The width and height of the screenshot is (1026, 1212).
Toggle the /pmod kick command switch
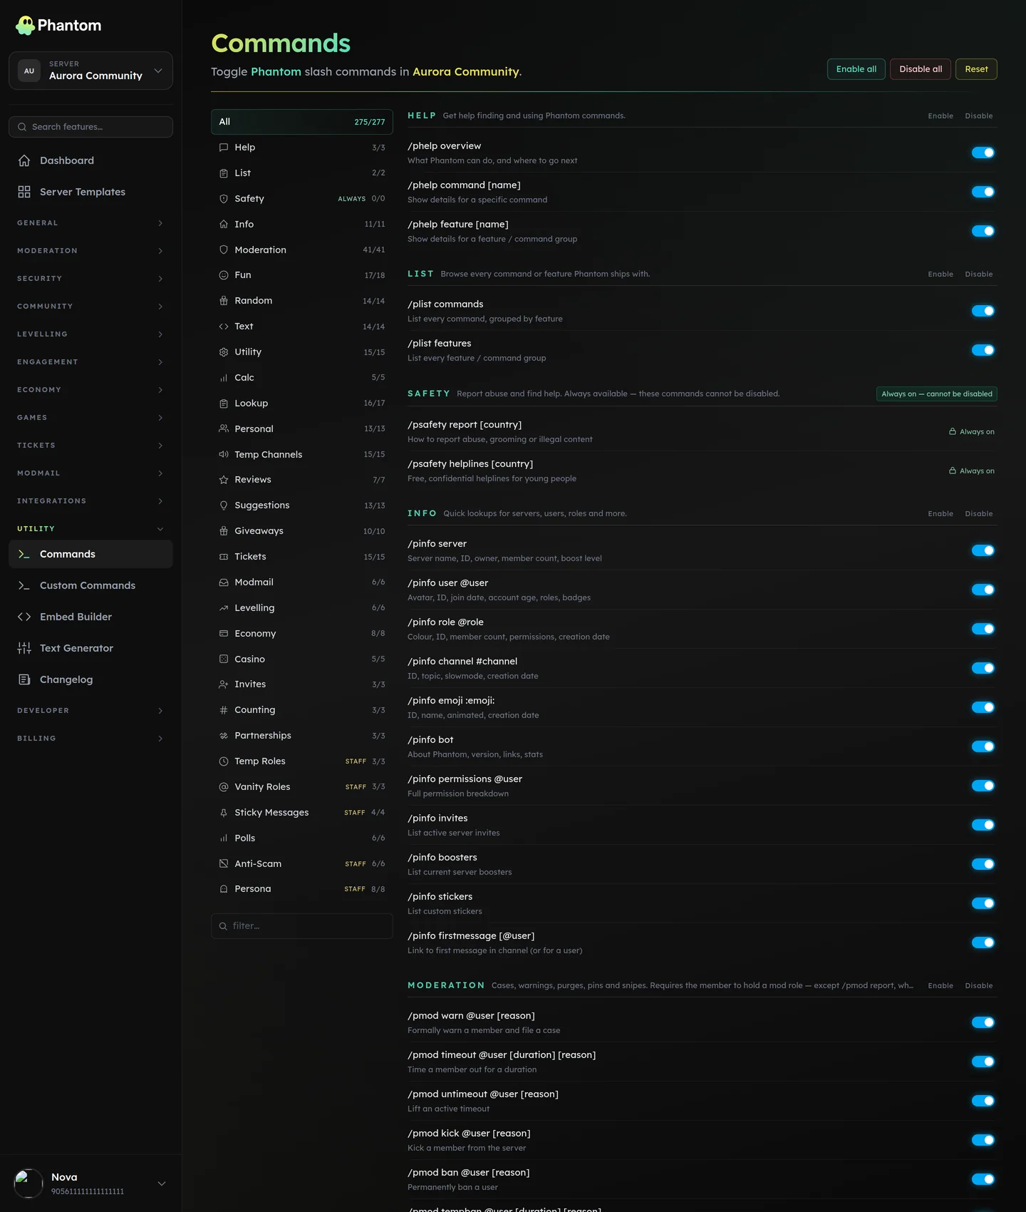(x=983, y=1140)
